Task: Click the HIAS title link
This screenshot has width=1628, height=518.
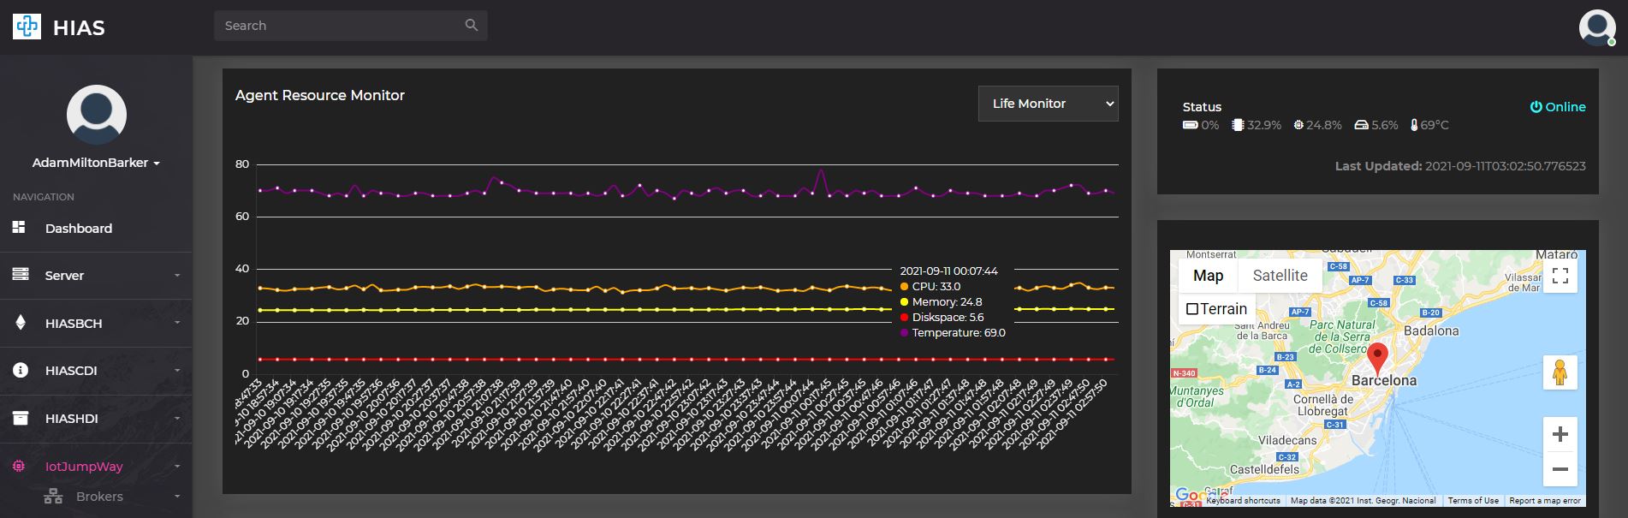Action: point(79,28)
